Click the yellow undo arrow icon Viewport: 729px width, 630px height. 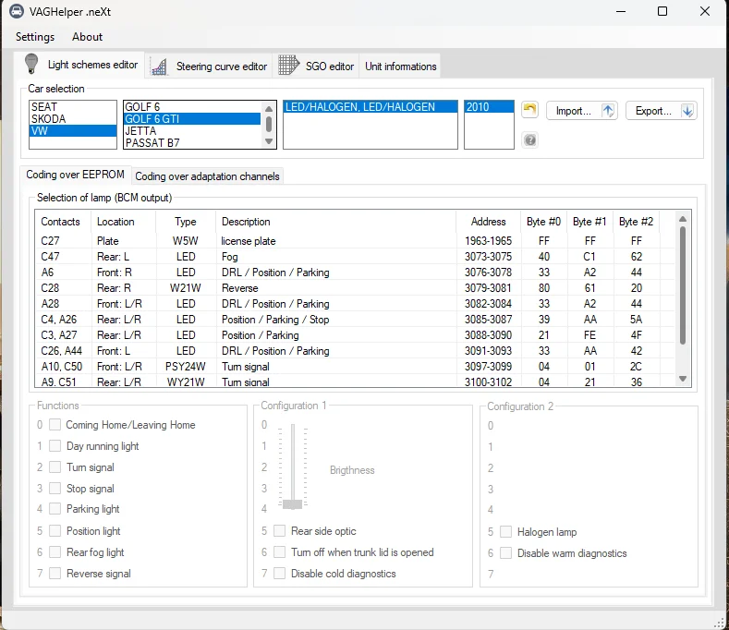529,110
